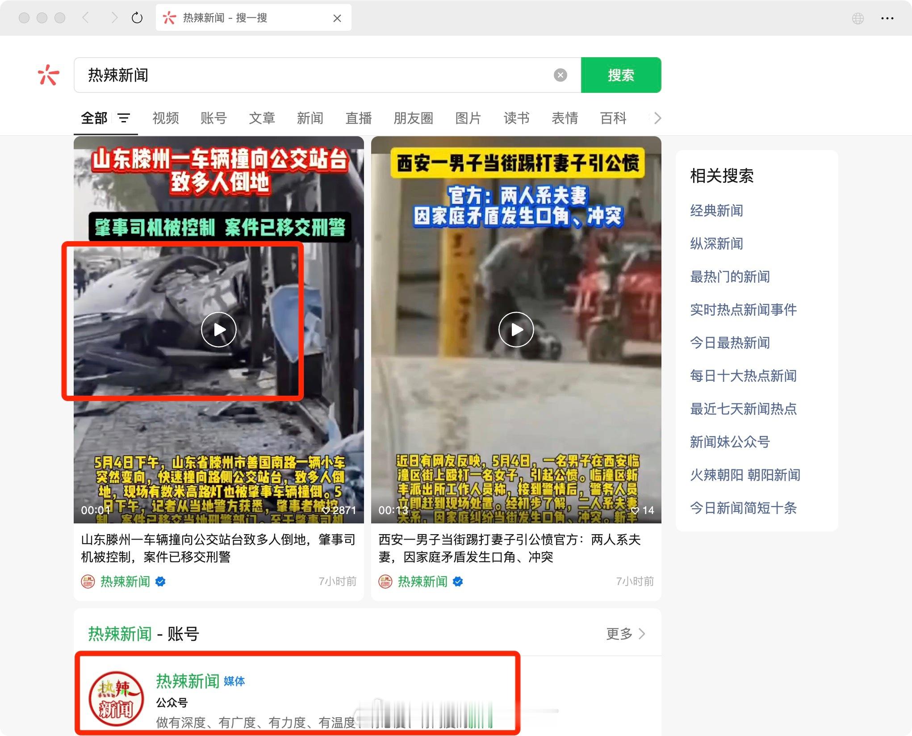Open 热辣新闻 author under 西安 video
912x736 pixels.
423,581
